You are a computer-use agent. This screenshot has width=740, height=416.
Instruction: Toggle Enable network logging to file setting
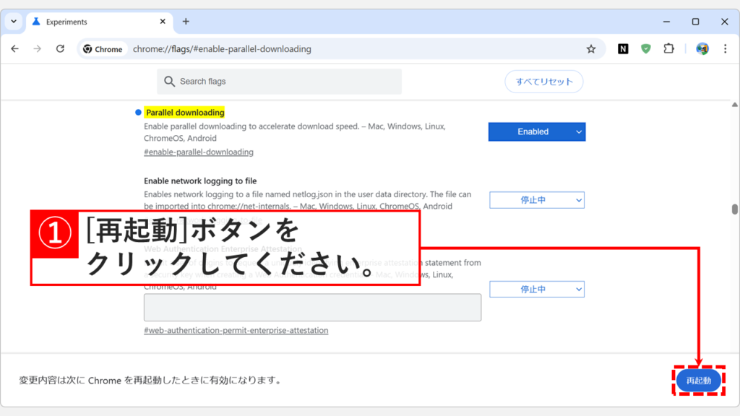click(536, 200)
